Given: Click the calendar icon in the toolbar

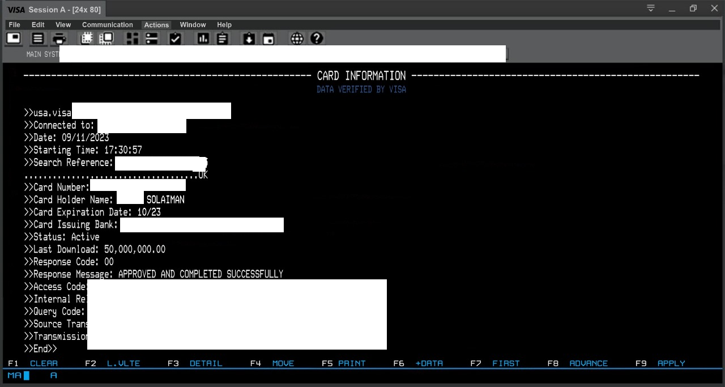Looking at the screenshot, I should [268, 39].
